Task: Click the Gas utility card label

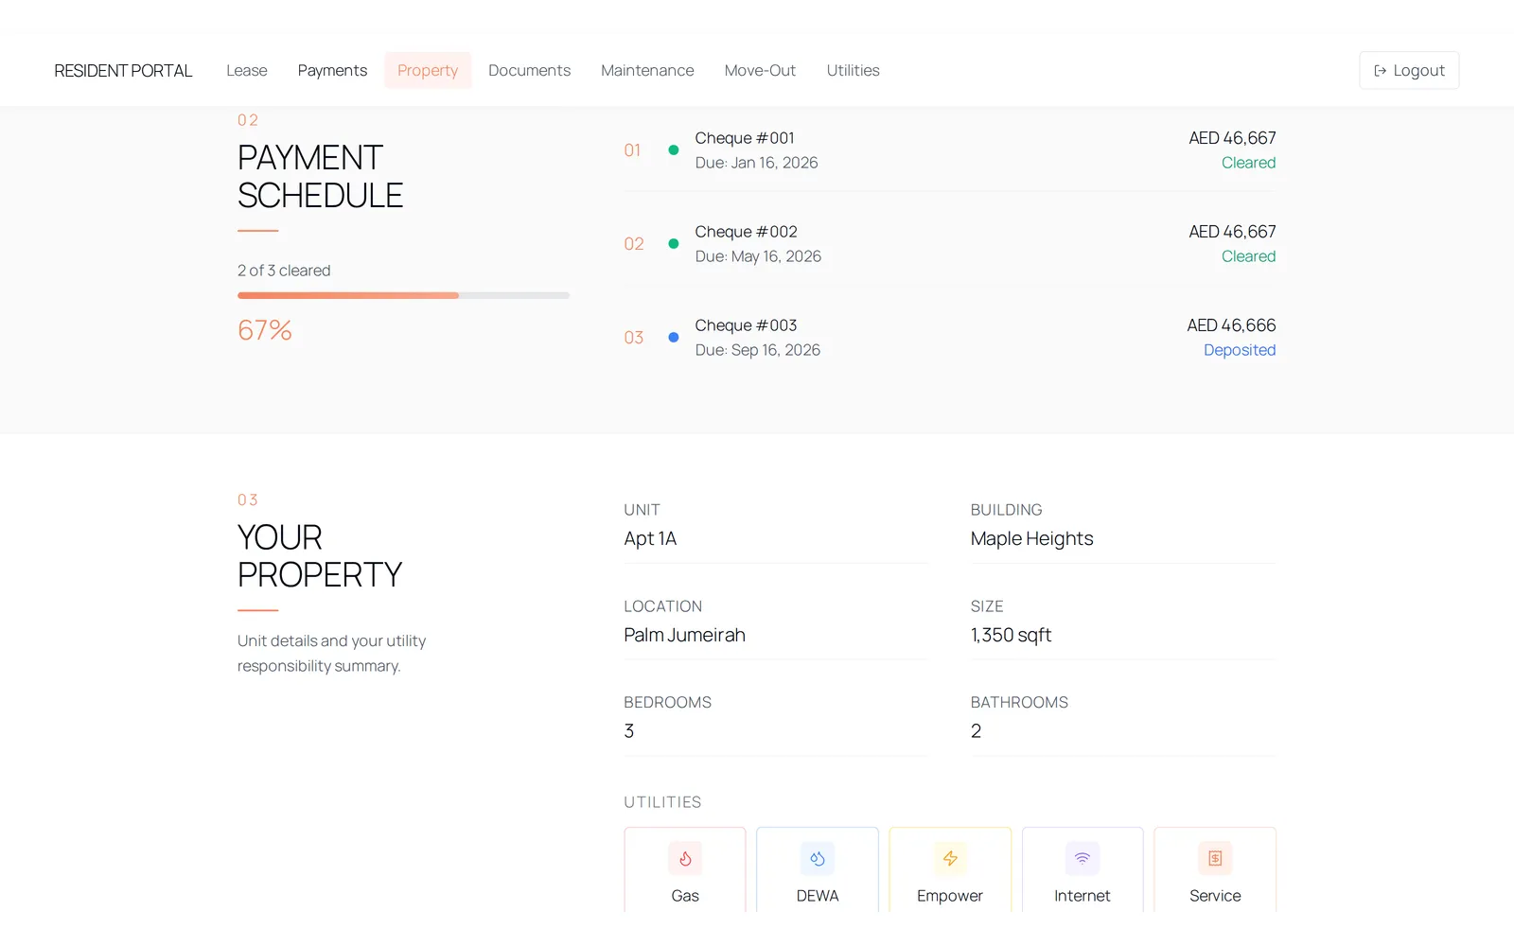Action: pyautogui.click(x=685, y=896)
